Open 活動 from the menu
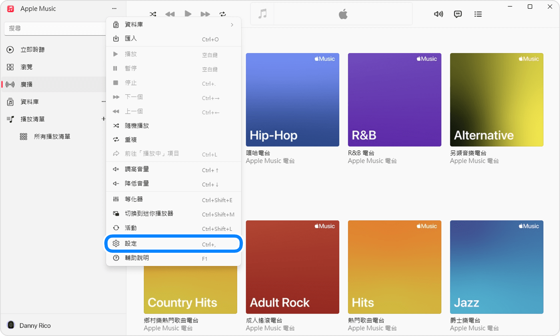The height and width of the screenshot is (336, 560). [x=174, y=228]
